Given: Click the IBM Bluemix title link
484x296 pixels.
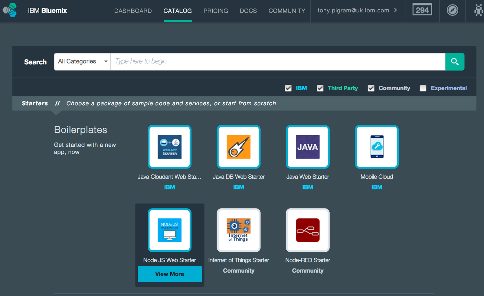Looking at the screenshot, I should click(x=47, y=11).
